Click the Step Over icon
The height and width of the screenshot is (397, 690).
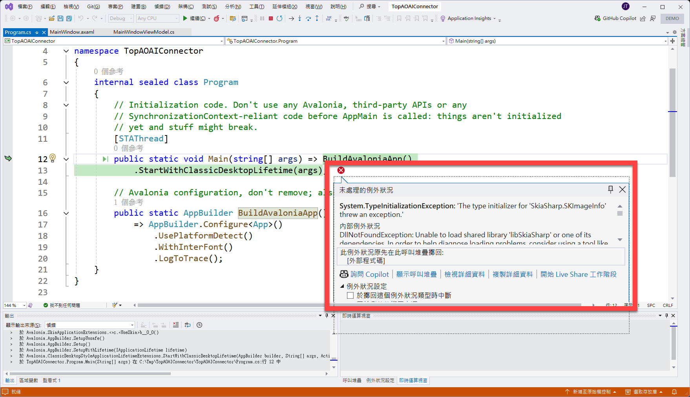(x=308, y=18)
